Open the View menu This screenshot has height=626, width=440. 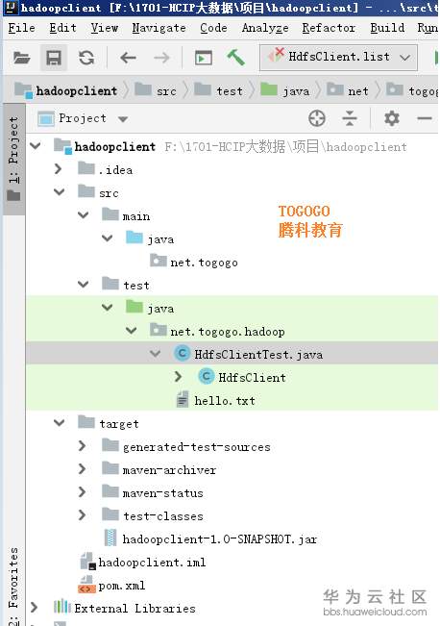[x=104, y=28]
